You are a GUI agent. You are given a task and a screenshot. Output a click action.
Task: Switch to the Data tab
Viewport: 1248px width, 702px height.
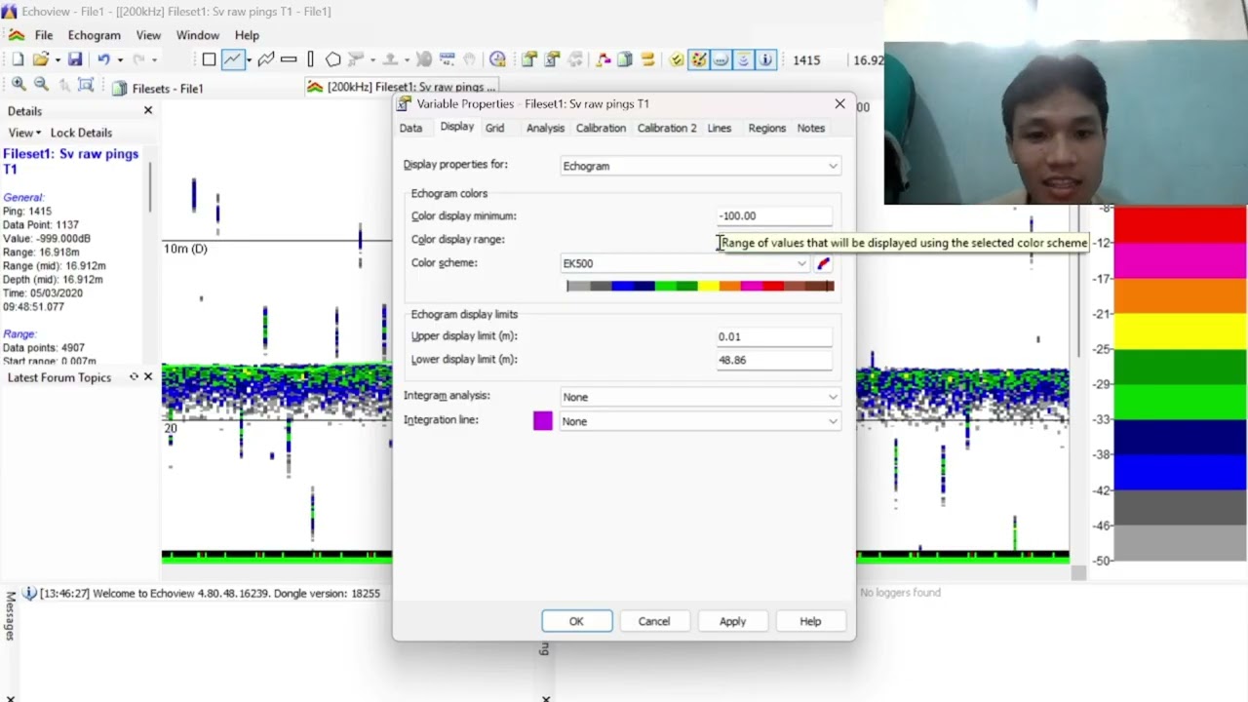pos(410,128)
